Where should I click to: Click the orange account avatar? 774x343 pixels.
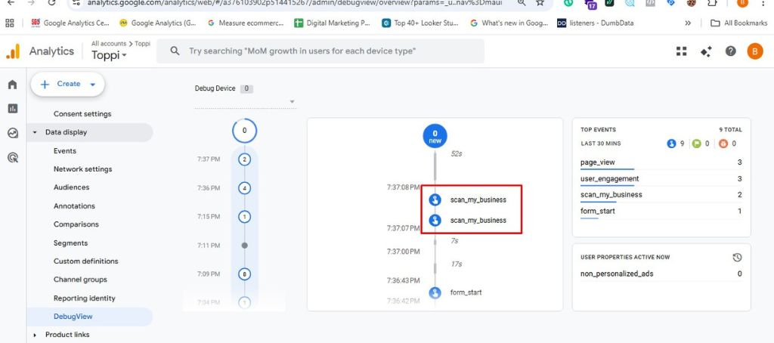(754, 51)
